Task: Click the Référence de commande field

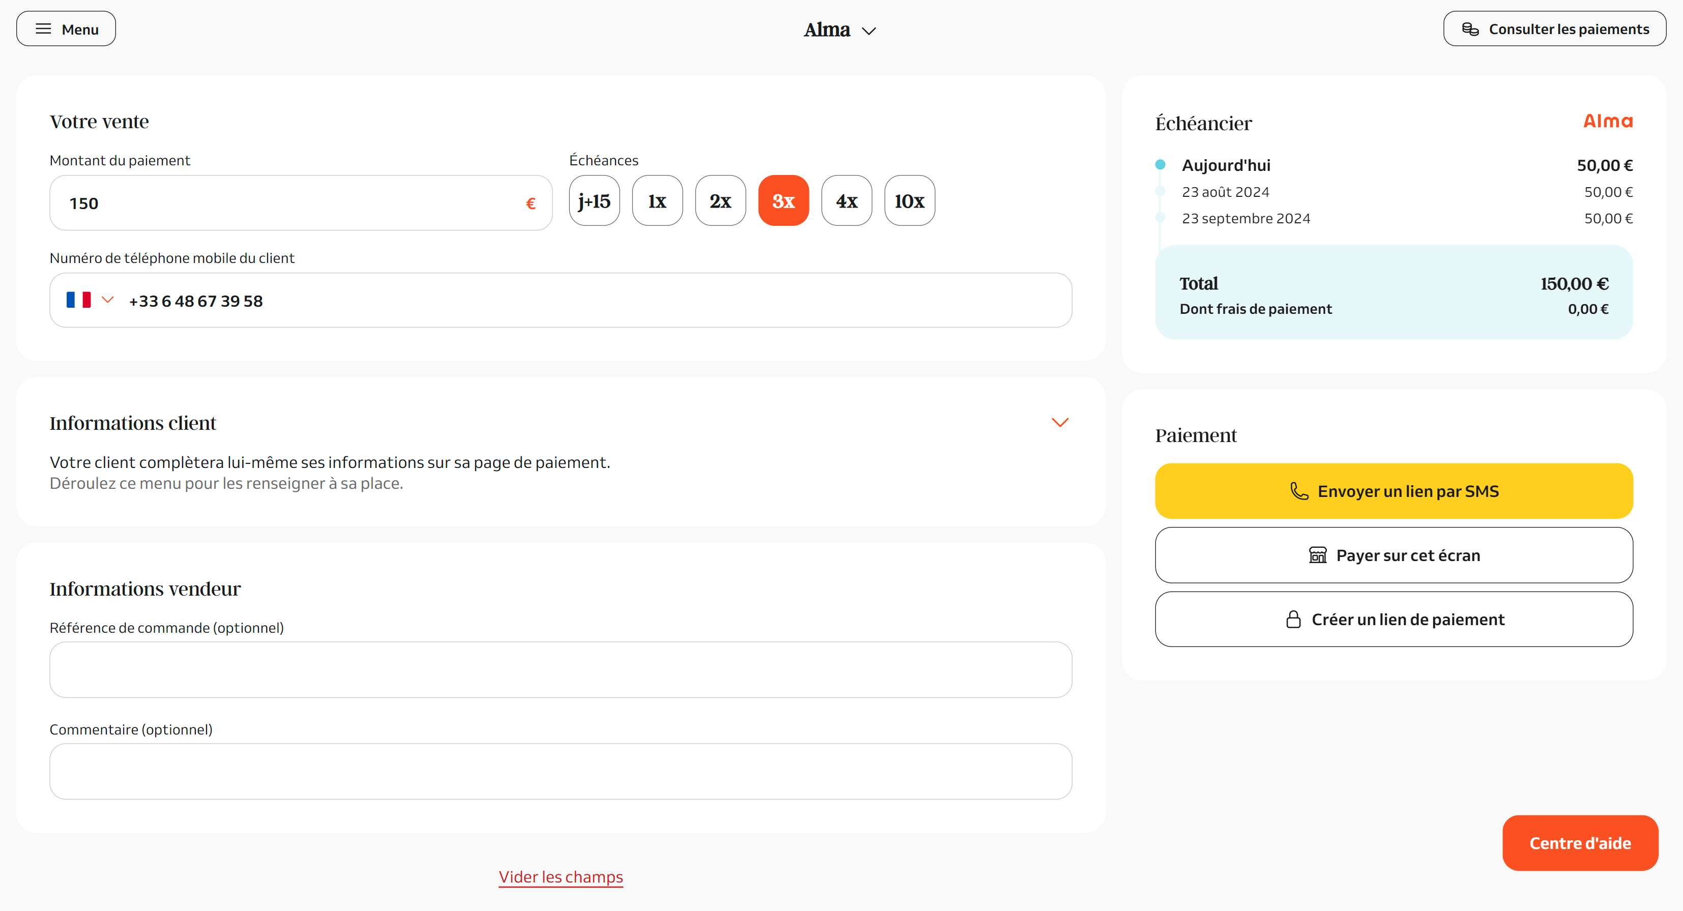Action: click(561, 669)
